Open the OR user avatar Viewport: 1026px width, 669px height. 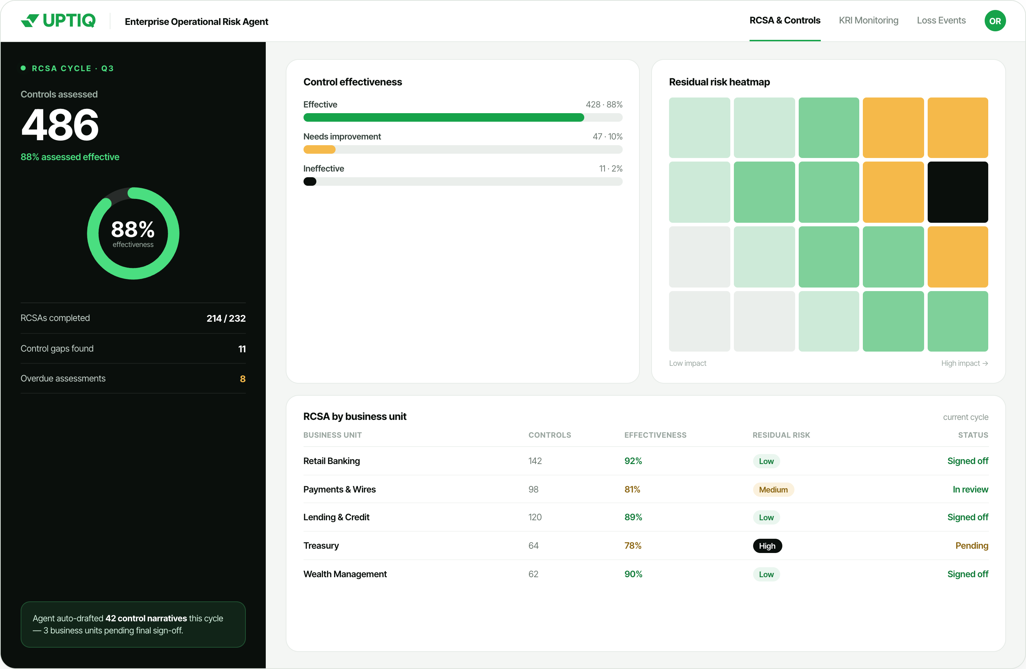(x=995, y=21)
